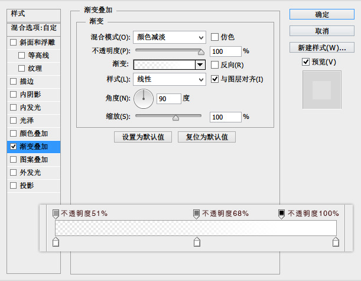Click the 100% opacity stop marker
The height and width of the screenshot is (281, 361).
coord(281,214)
